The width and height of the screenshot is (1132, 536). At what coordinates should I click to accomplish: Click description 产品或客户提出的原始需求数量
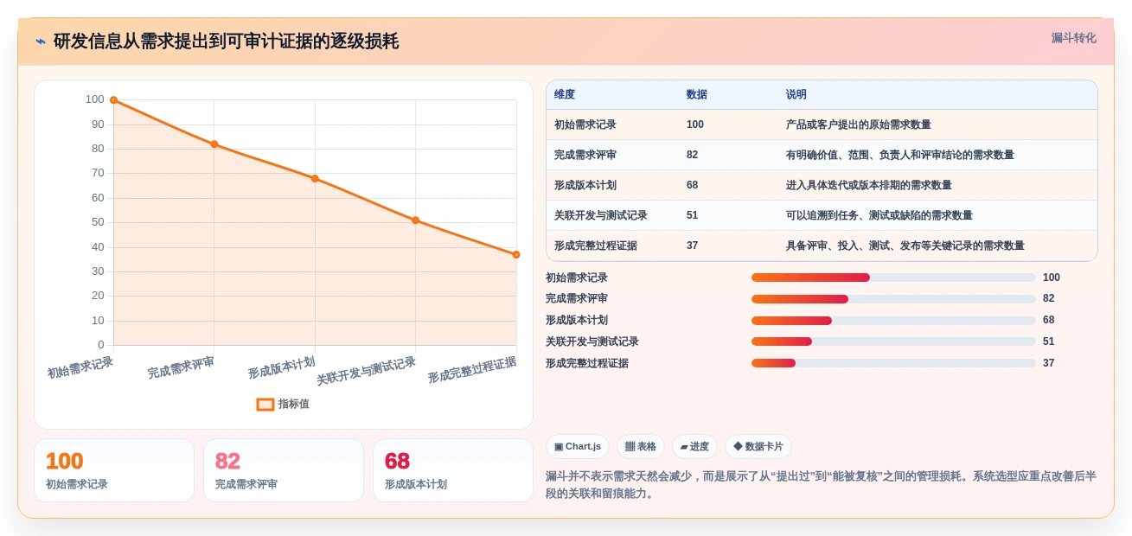tap(858, 124)
